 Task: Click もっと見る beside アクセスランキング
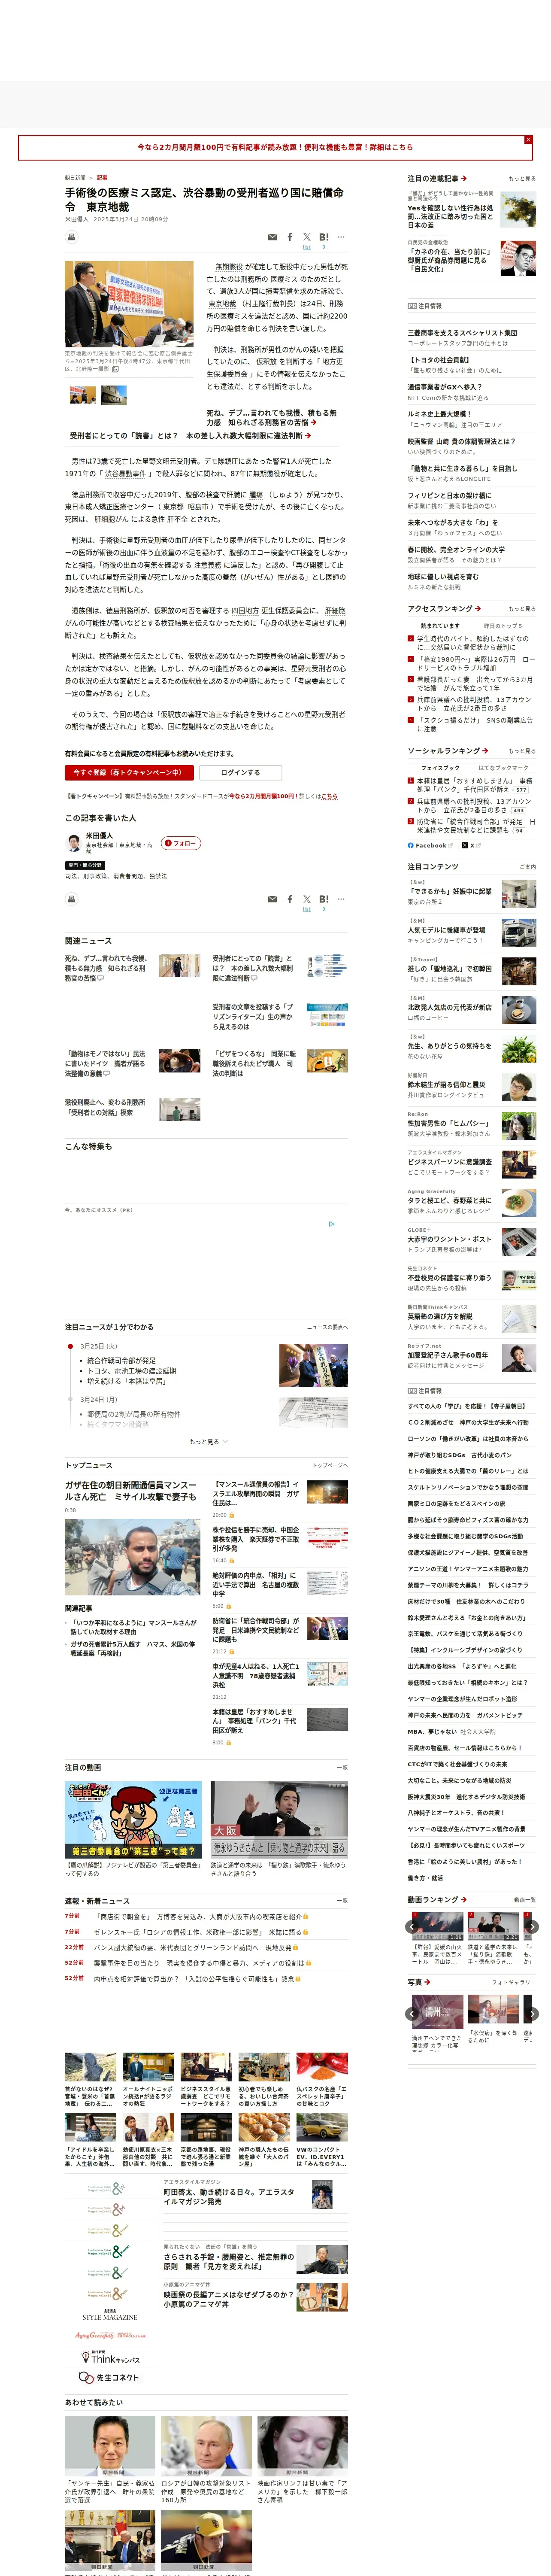[522, 609]
